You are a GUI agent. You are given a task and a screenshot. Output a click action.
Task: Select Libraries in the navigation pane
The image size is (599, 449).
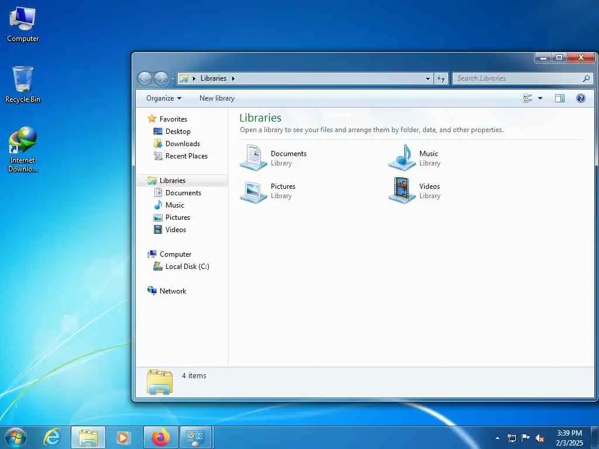pyautogui.click(x=173, y=180)
